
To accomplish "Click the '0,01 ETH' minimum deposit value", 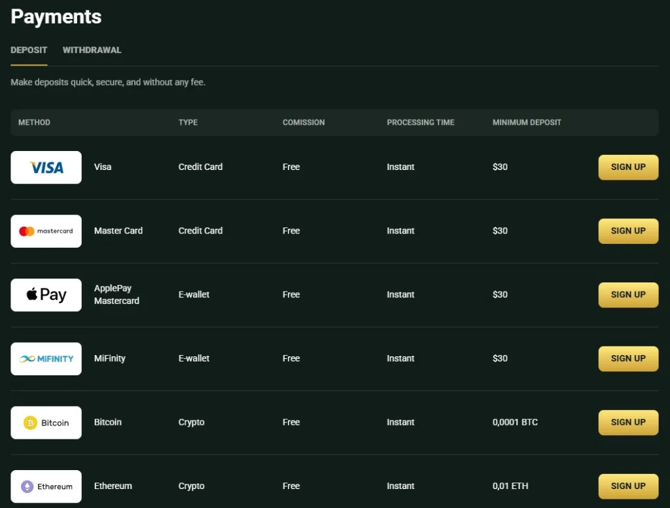I will (x=510, y=486).
